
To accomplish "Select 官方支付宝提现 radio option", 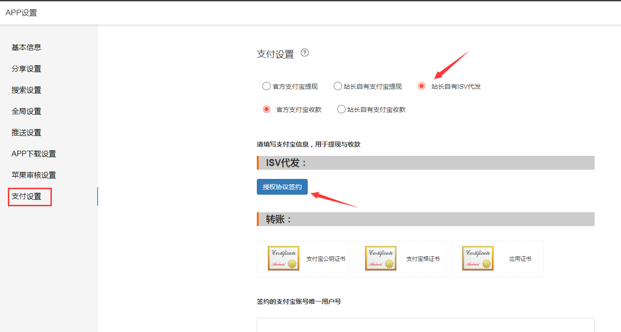I will point(266,86).
